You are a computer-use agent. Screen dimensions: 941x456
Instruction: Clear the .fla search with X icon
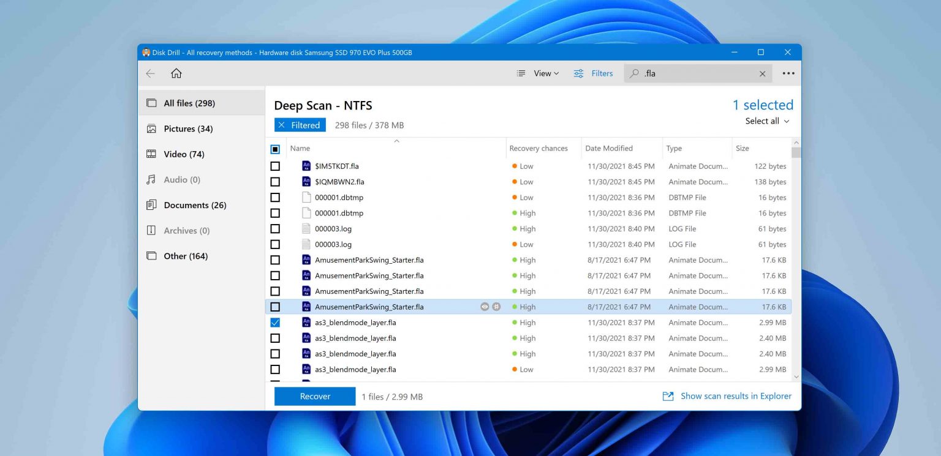(762, 73)
